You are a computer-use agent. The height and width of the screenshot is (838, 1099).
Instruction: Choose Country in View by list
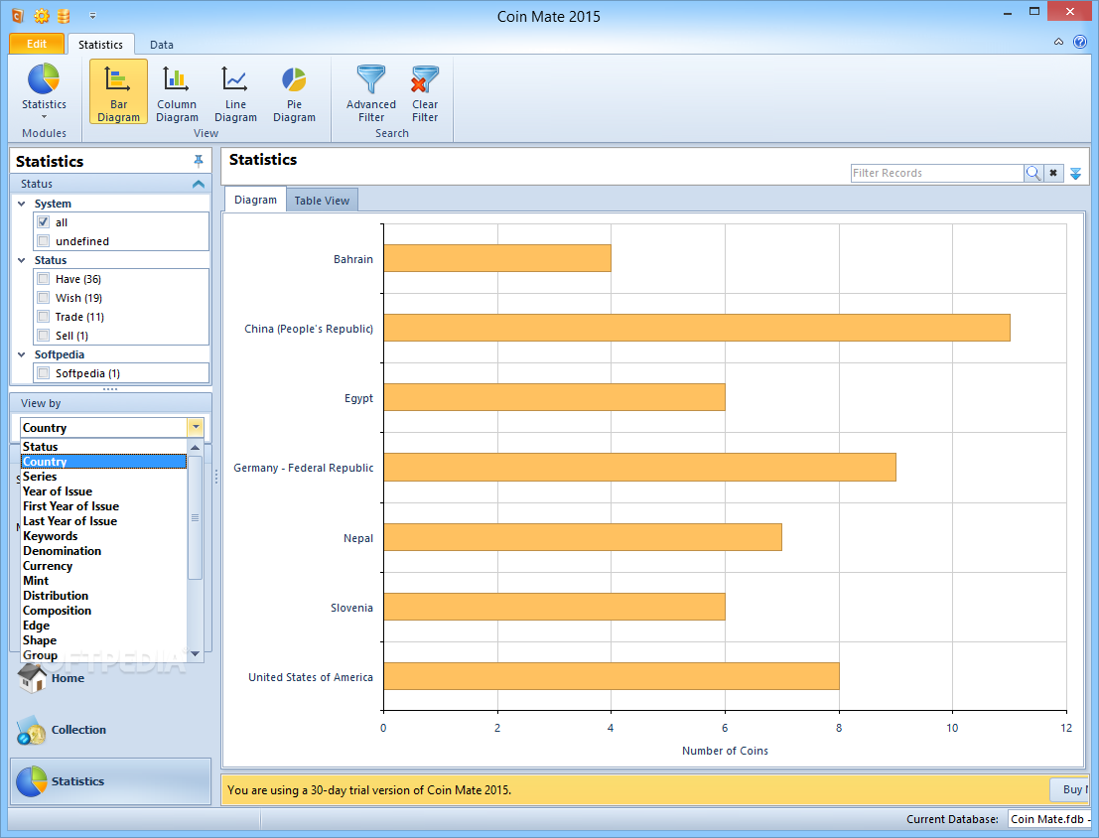click(103, 462)
